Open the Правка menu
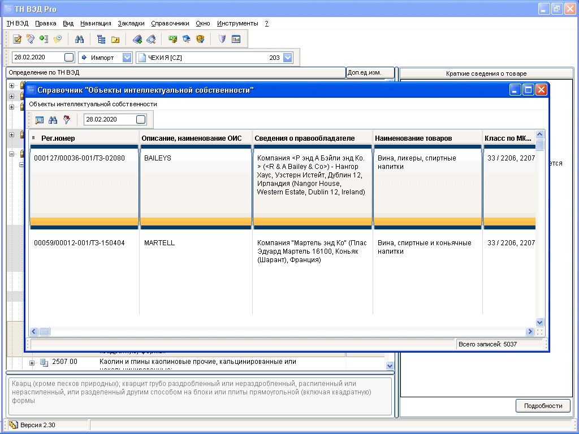The image size is (579, 434). click(46, 23)
